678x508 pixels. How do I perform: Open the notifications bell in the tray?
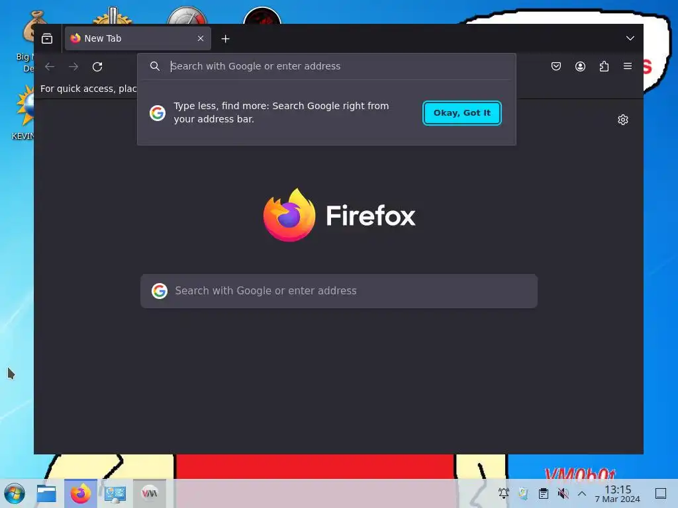pyautogui.click(x=503, y=493)
